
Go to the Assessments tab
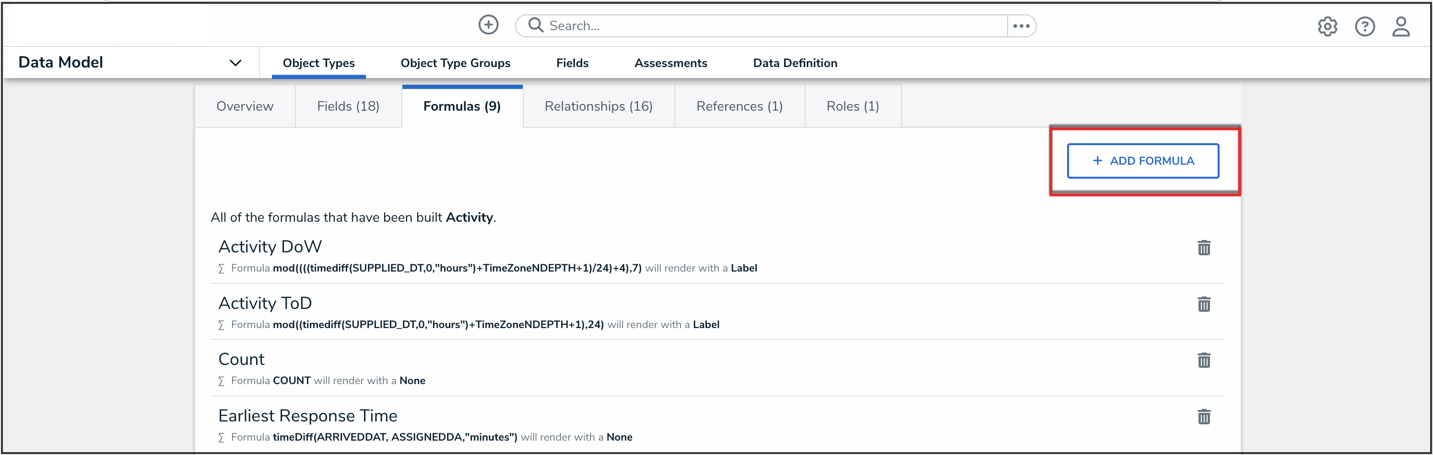(x=670, y=63)
